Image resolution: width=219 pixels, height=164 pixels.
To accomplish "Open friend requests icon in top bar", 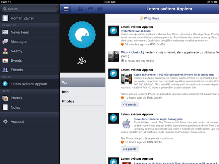I will pyautogui.click(x=80, y=9).
